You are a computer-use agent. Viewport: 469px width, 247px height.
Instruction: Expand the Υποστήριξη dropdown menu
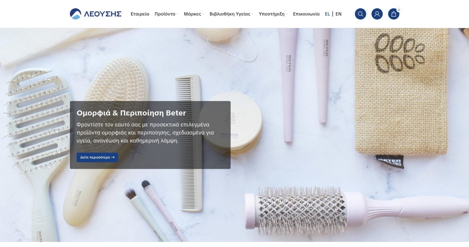[273, 14]
